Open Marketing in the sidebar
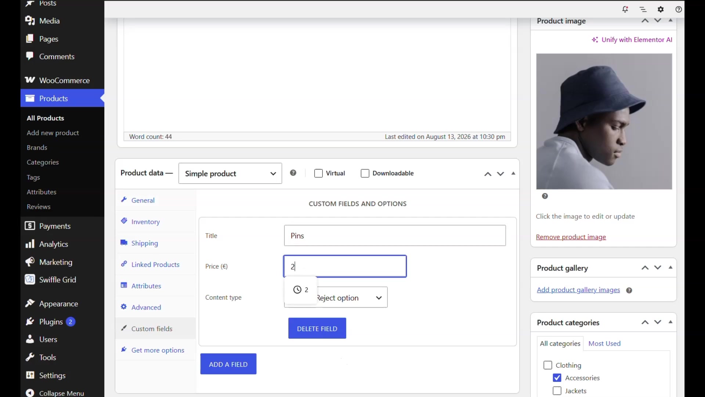Image resolution: width=705 pixels, height=397 pixels. pyautogui.click(x=62, y=262)
